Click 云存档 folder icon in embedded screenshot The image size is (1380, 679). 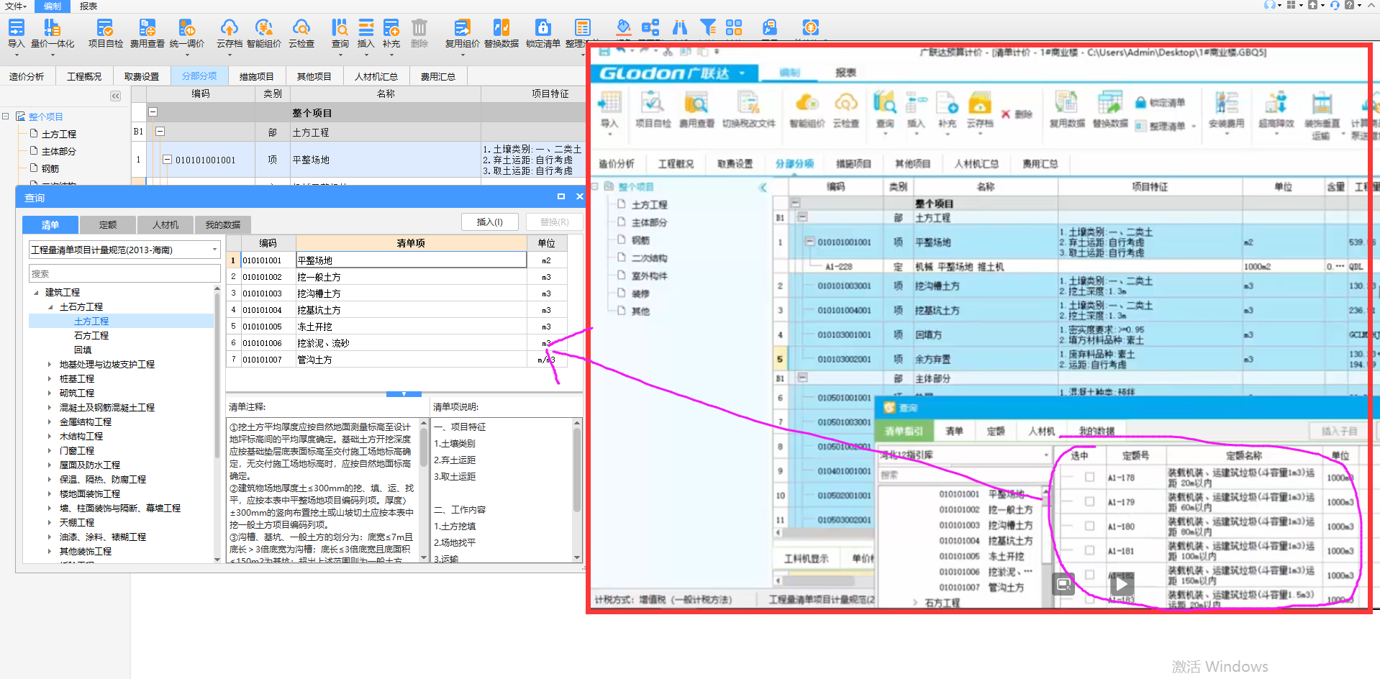click(979, 104)
